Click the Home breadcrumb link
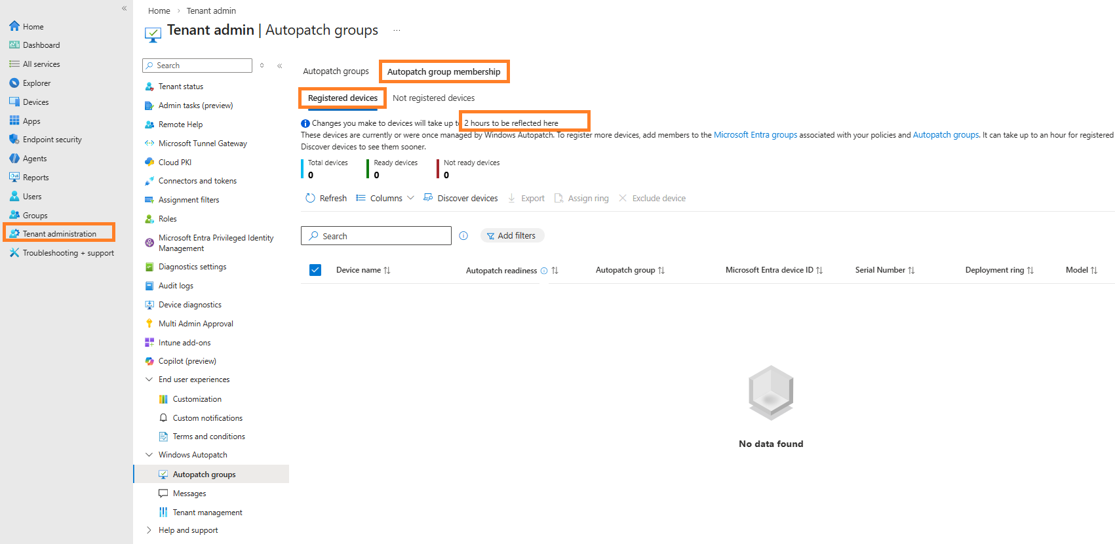Image resolution: width=1115 pixels, height=544 pixels. pyautogui.click(x=159, y=11)
